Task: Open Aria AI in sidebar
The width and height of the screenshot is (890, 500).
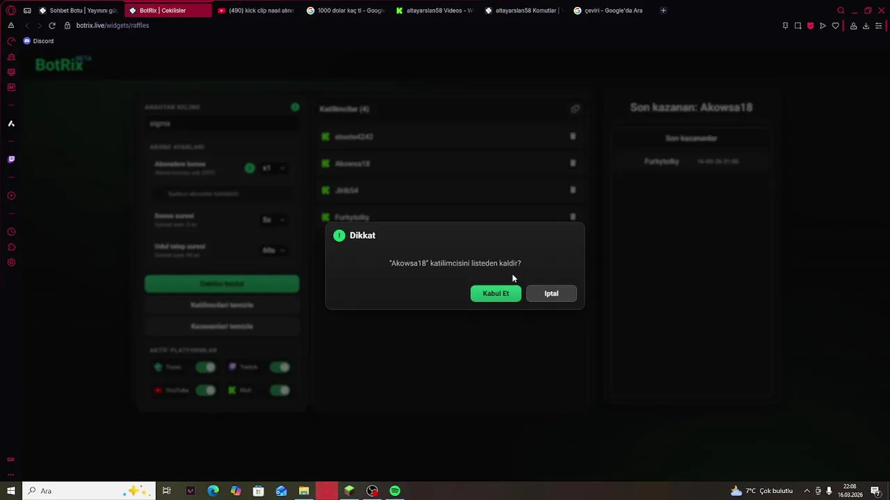Action: pos(10,124)
